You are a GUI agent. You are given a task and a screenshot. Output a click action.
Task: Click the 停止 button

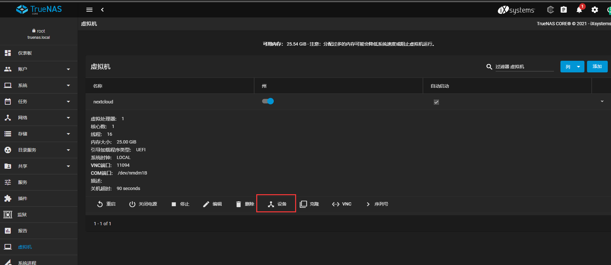coord(180,204)
